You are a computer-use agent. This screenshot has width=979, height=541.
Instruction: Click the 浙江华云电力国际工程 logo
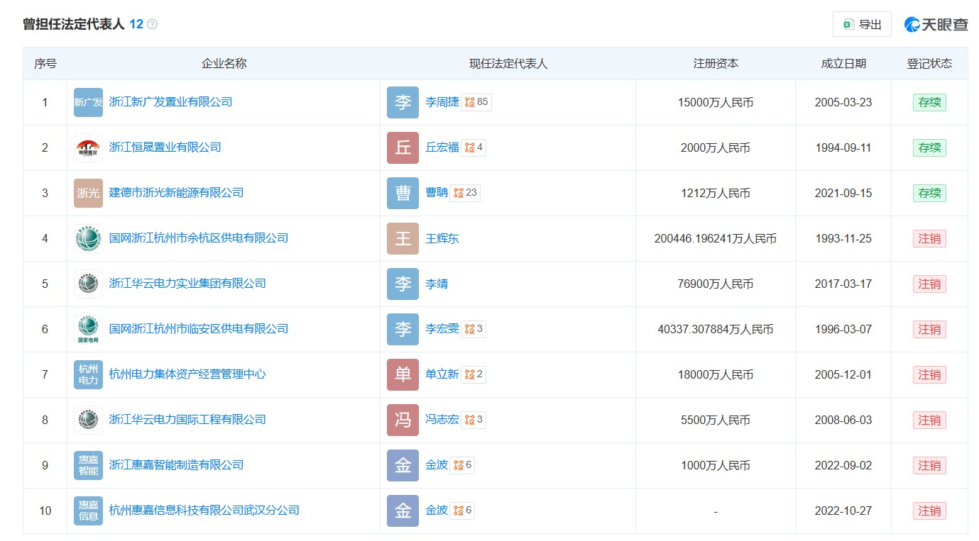[x=88, y=420]
